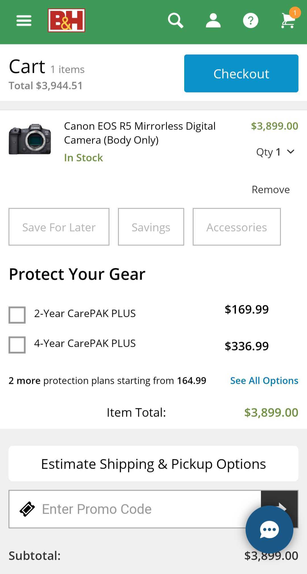This screenshot has height=574, width=307.
Task: Tap the promo code ticket icon
Action: click(27, 509)
